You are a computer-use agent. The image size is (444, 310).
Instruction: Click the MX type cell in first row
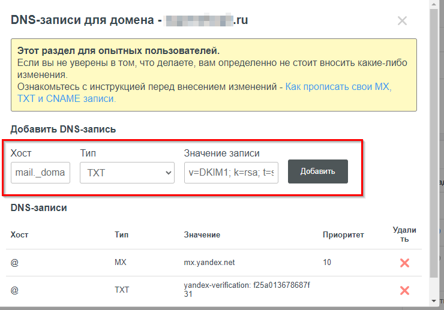tap(121, 263)
